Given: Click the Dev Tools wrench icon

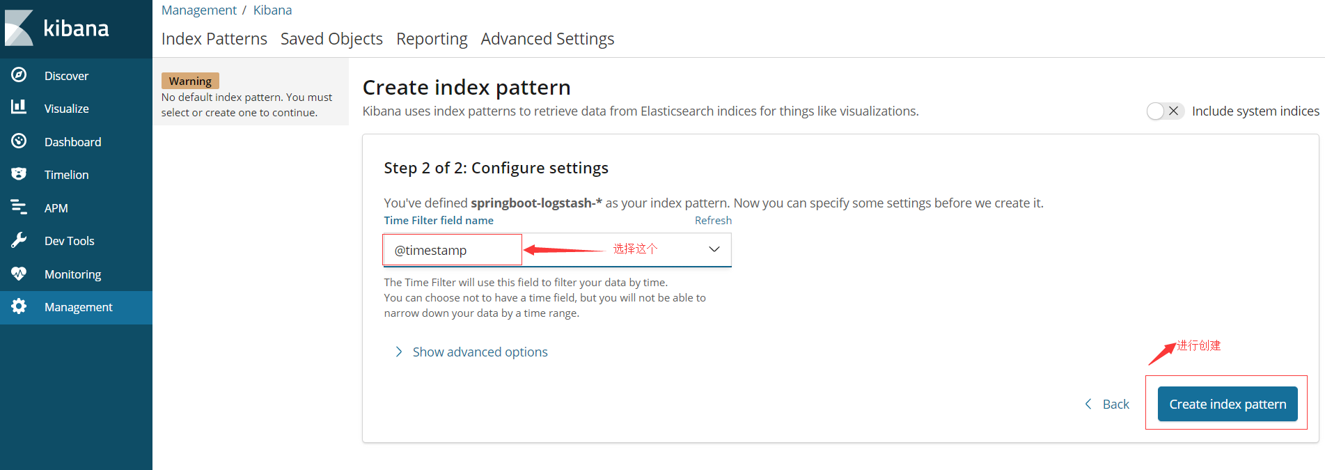Looking at the screenshot, I should click(x=19, y=240).
